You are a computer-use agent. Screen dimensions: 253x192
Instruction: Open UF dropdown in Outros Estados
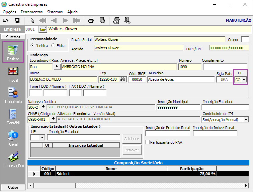click(42, 138)
